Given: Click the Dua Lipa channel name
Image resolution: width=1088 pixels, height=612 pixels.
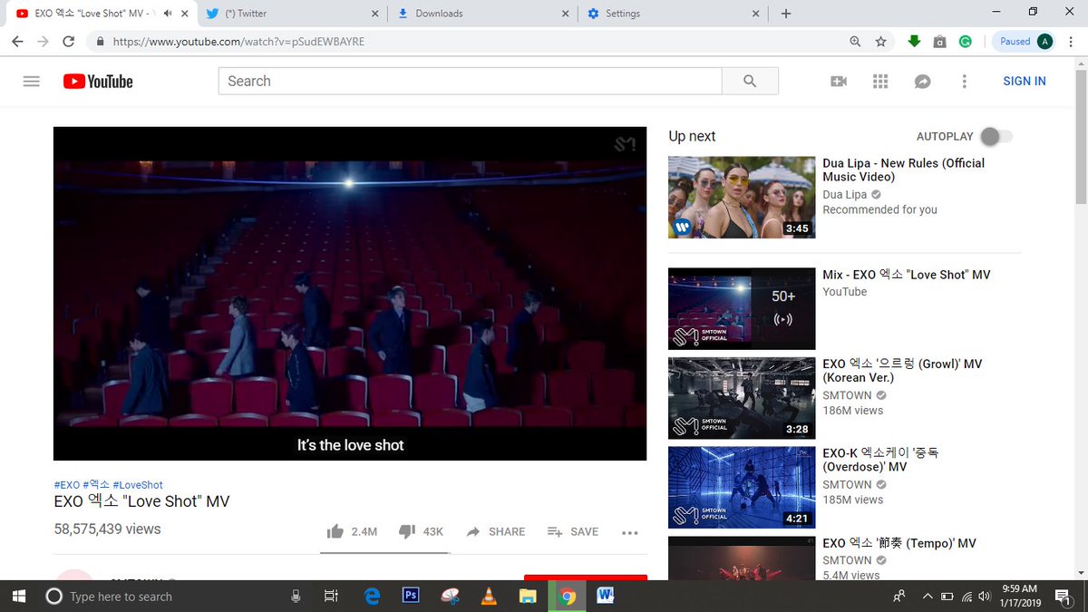Looking at the screenshot, I should pyautogui.click(x=845, y=195).
